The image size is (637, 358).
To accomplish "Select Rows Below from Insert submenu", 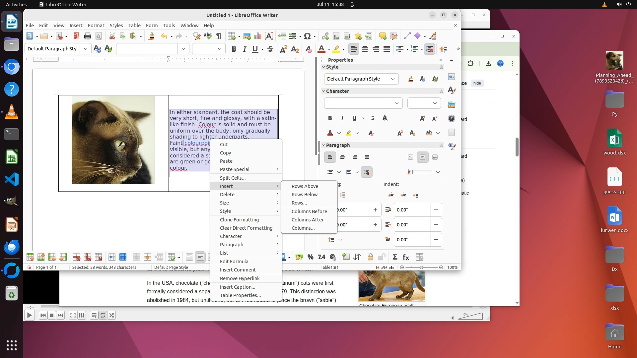I will 304,195.
